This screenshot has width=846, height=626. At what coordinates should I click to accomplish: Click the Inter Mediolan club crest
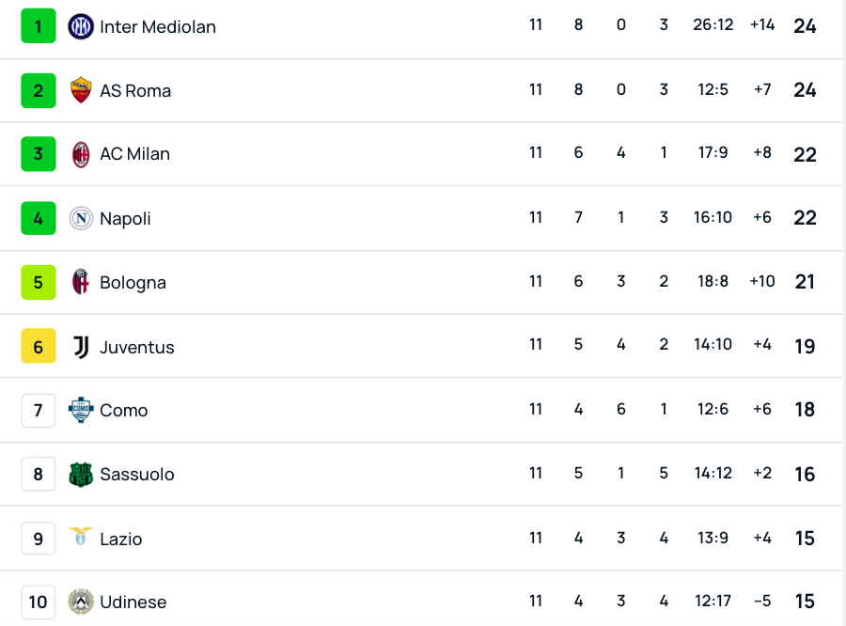click(82, 26)
